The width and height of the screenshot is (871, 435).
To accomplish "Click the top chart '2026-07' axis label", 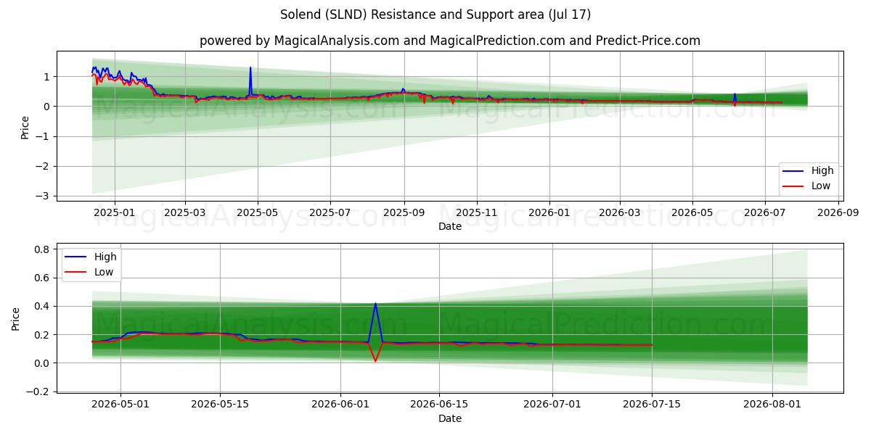I will (765, 213).
